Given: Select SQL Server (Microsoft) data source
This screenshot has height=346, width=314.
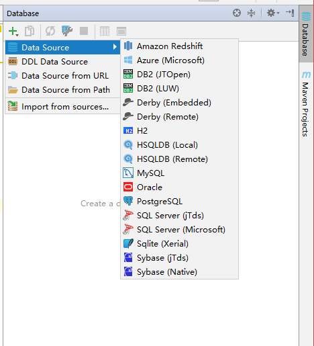Looking at the screenshot, I should coord(179,230).
